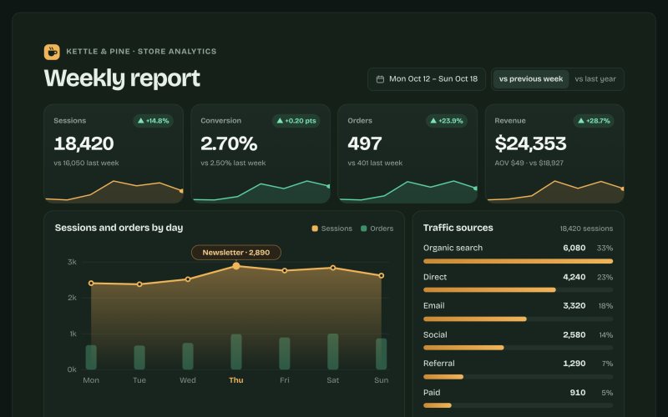Click 'vs 16,050 last week' text
This screenshot has width=668, height=417.
[87, 163]
